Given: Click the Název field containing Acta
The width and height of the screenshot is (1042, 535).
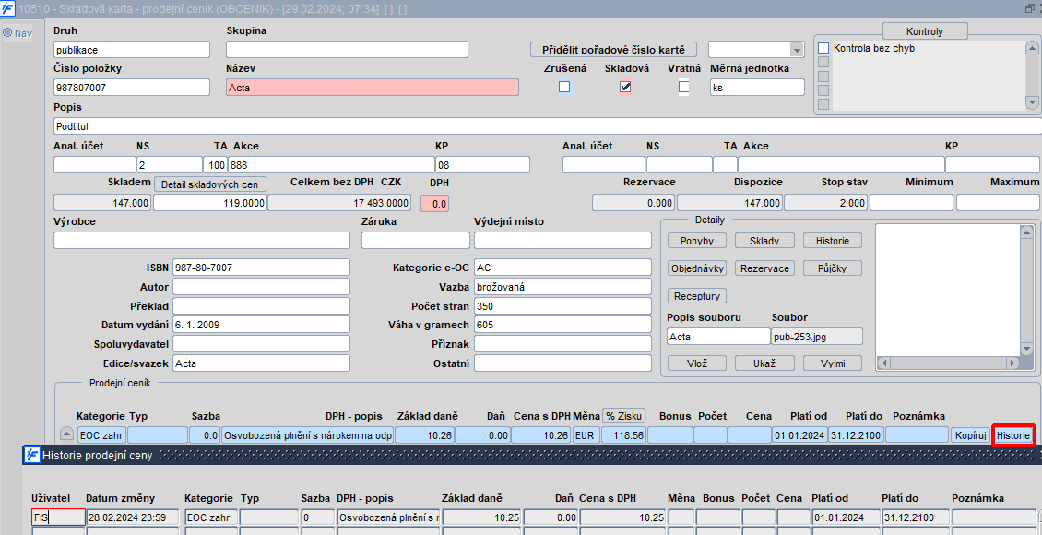Looking at the screenshot, I should pos(373,87).
